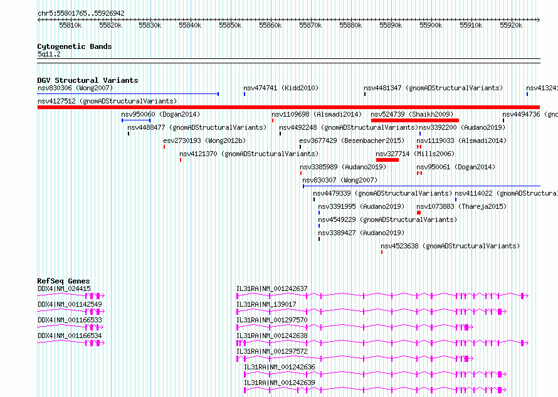
Task: Select nsv4549229 gnomAD variant label
Action: click(387, 220)
